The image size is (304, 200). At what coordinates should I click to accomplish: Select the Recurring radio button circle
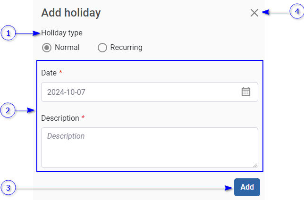(x=102, y=48)
